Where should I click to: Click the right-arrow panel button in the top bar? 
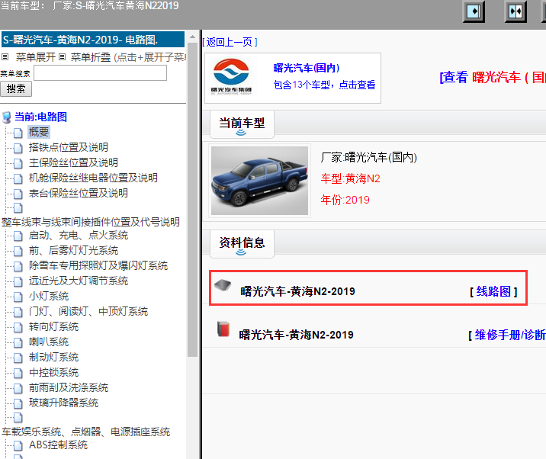474,11
